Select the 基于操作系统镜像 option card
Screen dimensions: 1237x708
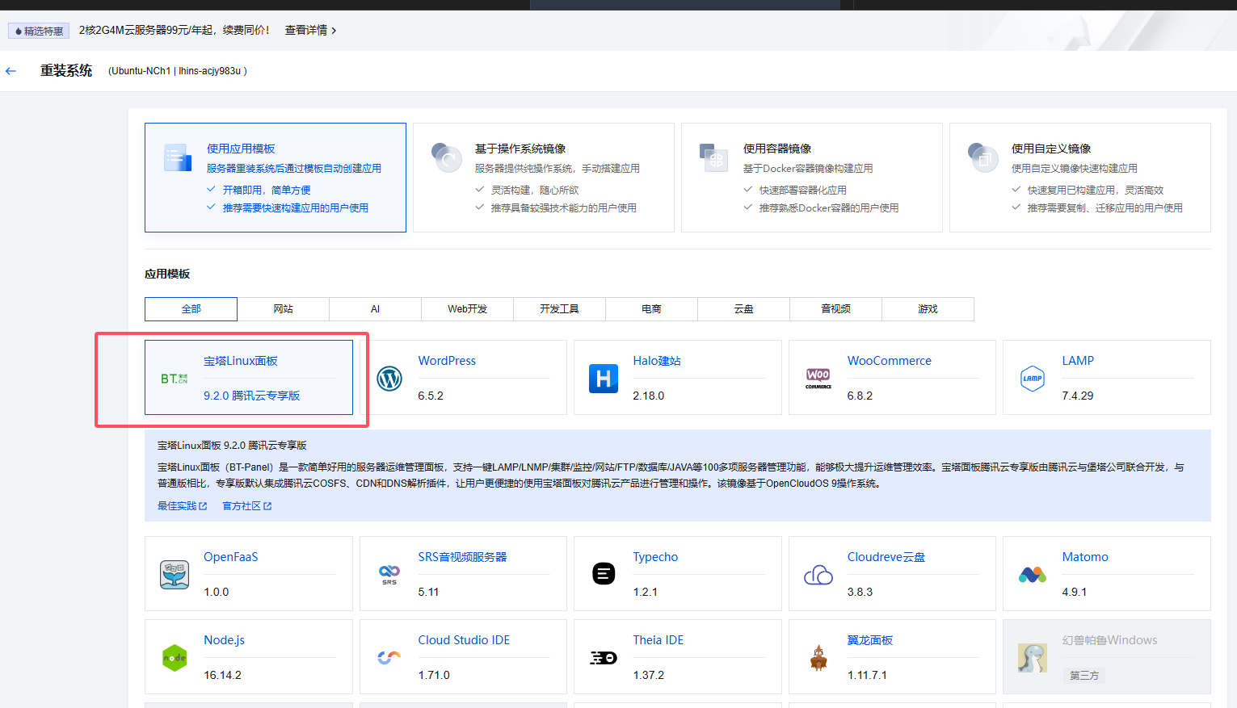544,178
